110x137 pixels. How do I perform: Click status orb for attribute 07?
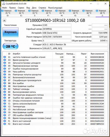pyautogui.click(x=5, y=69)
